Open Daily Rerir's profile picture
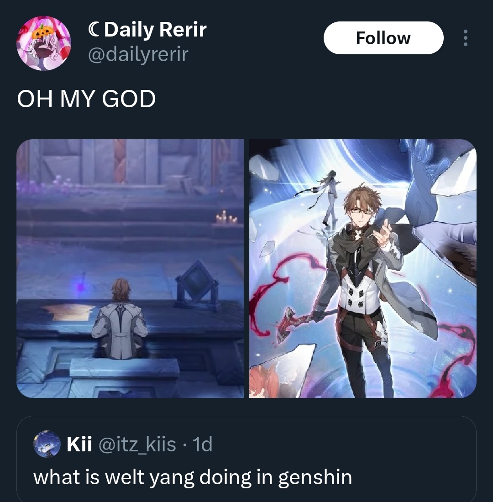The image size is (493, 502). click(43, 43)
